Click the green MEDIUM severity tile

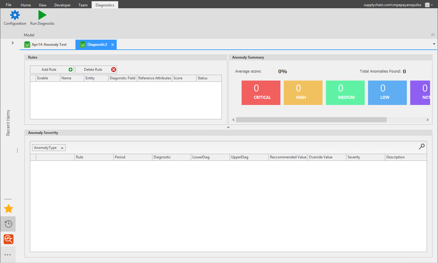click(x=345, y=93)
